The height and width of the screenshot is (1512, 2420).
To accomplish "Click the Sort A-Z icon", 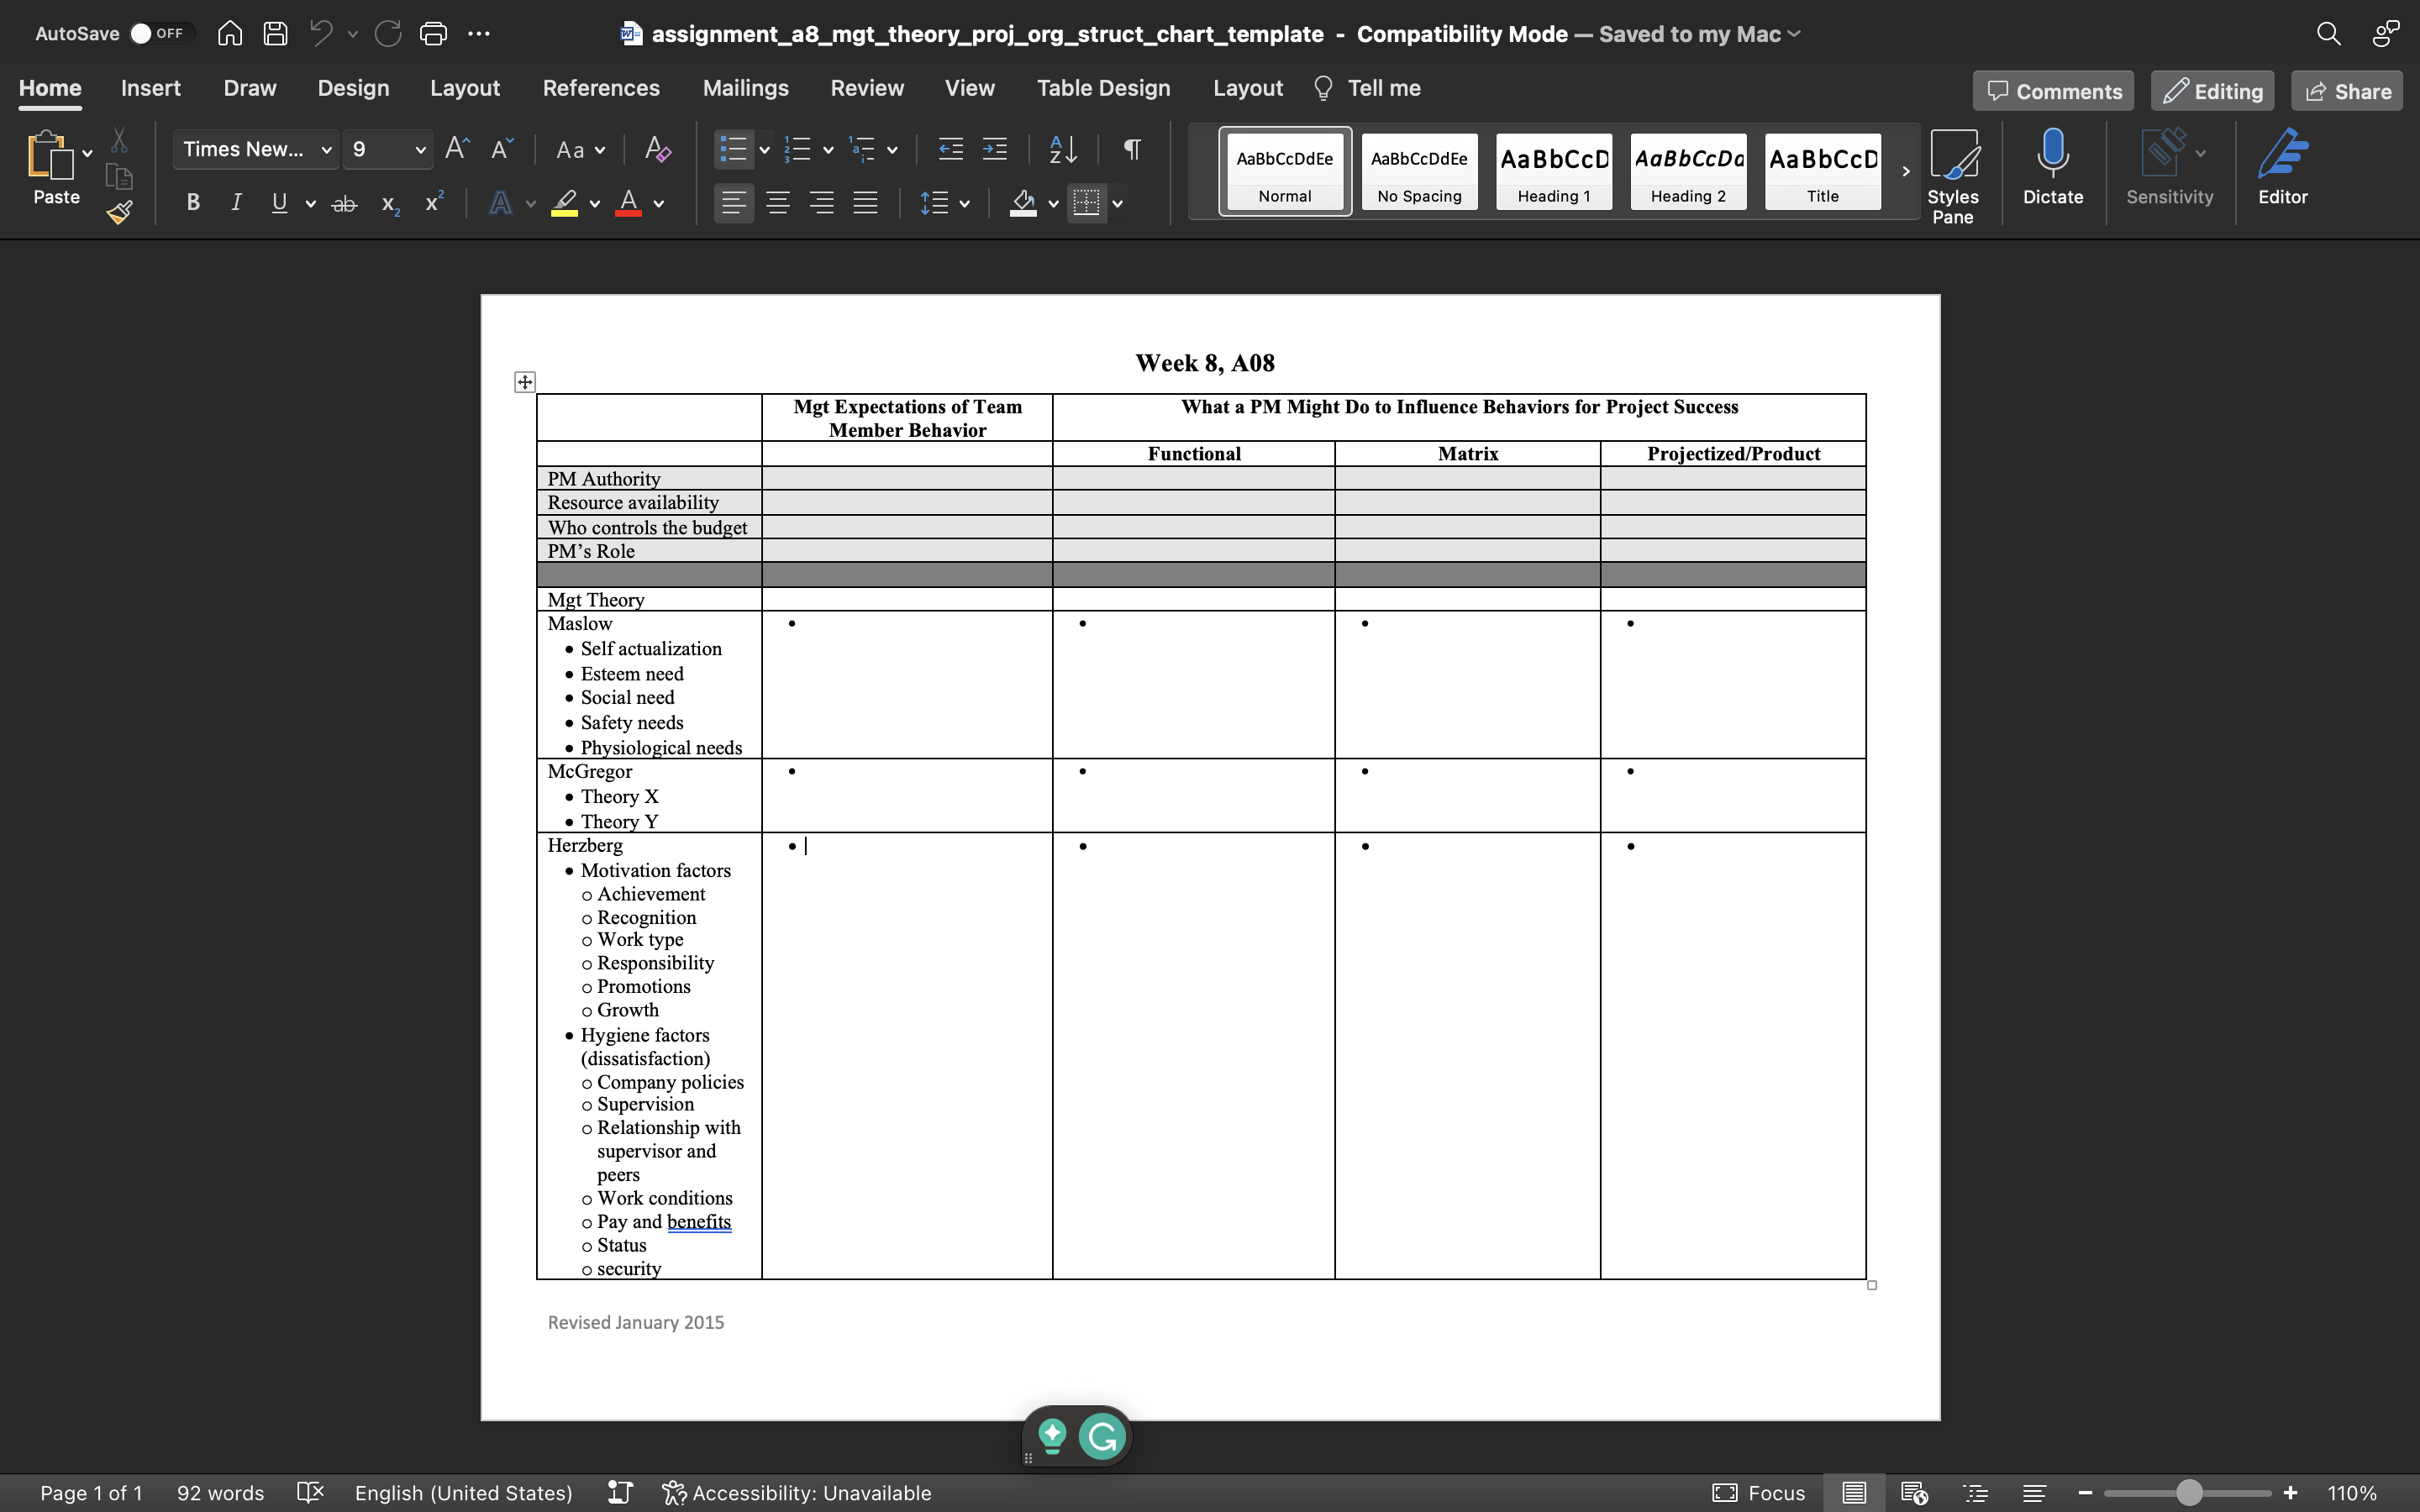I will [1063, 150].
